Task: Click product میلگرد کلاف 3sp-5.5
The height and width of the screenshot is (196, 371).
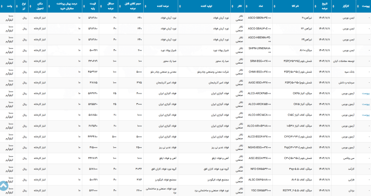Action: [300, 169]
